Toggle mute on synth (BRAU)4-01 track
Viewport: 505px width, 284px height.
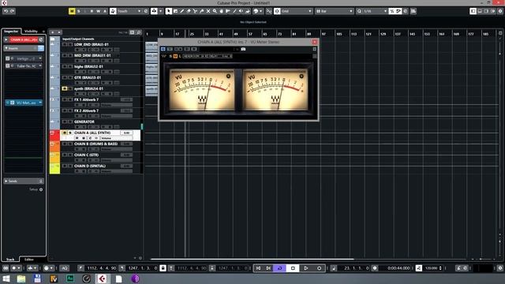tap(65, 88)
